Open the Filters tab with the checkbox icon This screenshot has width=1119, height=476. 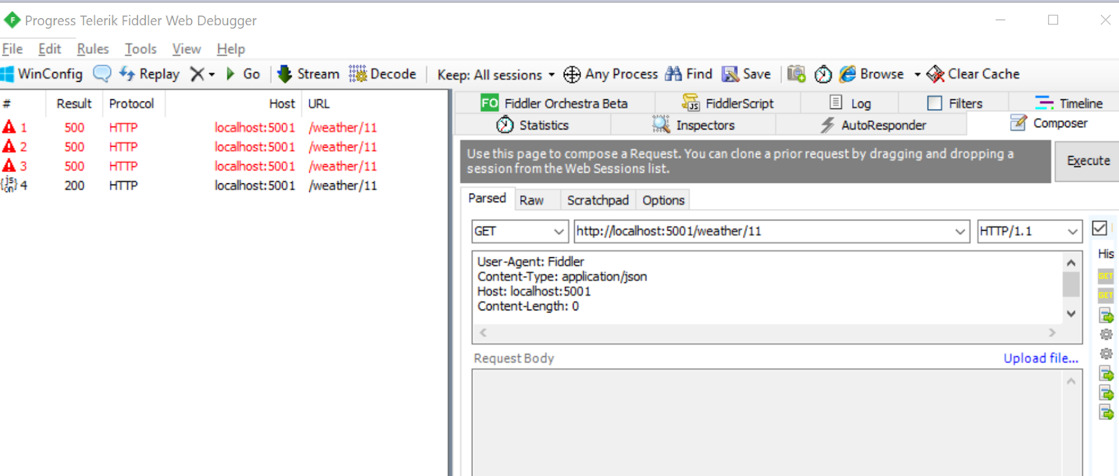pos(934,103)
